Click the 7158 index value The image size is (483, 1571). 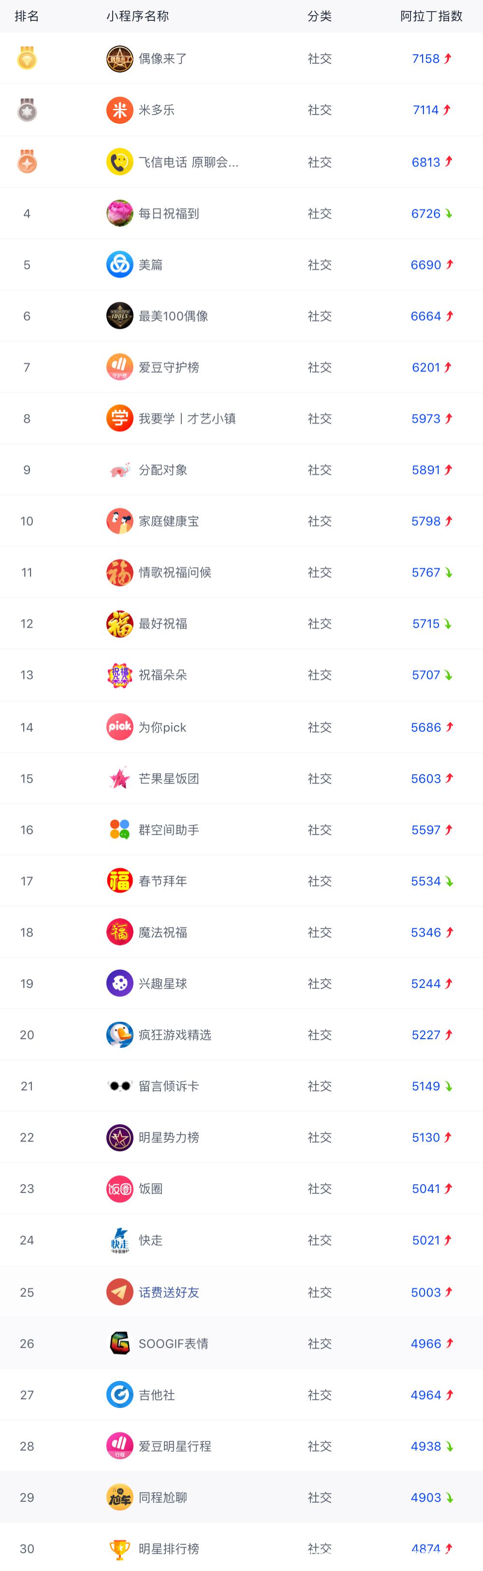425,59
